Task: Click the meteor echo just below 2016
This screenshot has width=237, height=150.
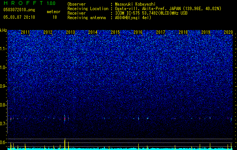Action: pyautogui.click(x=138, y=118)
